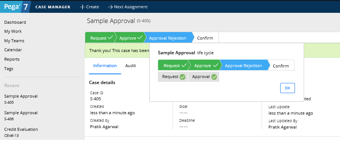Switch to the Audit tab
Viewport: 340px width, 141px height.
(x=131, y=66)
